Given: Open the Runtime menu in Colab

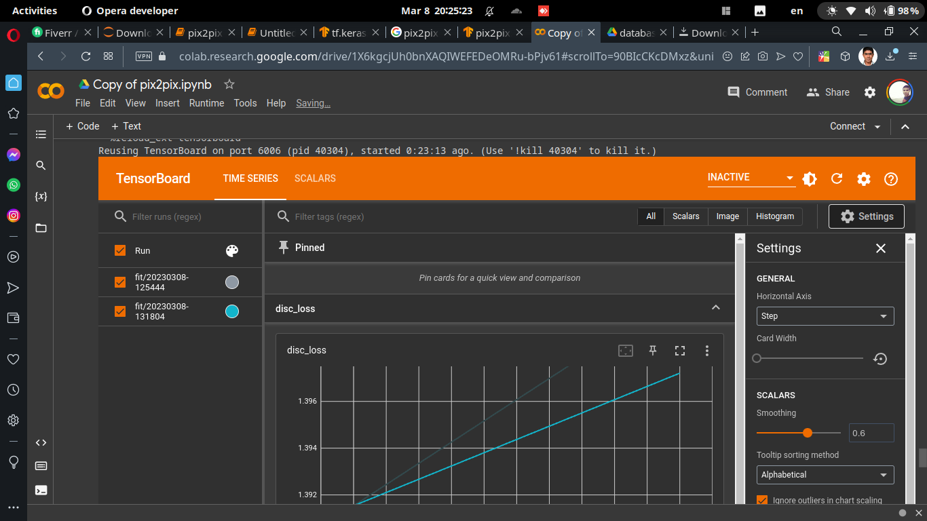Looking at the screenshot, I should (x=206, y=103).
